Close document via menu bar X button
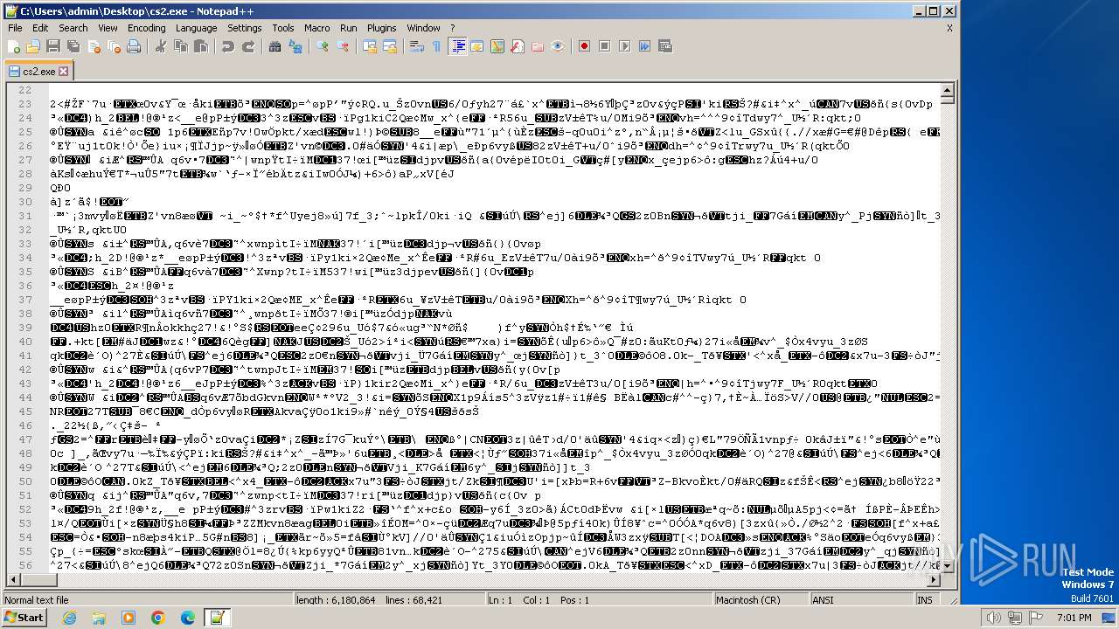Screen dimensions: 1119x629 point(949,28)
